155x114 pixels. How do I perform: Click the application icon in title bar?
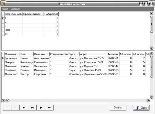(3, 4)
